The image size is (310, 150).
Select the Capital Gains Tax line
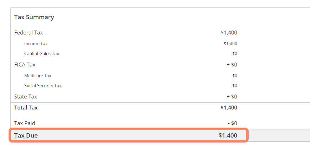(41, 54)
